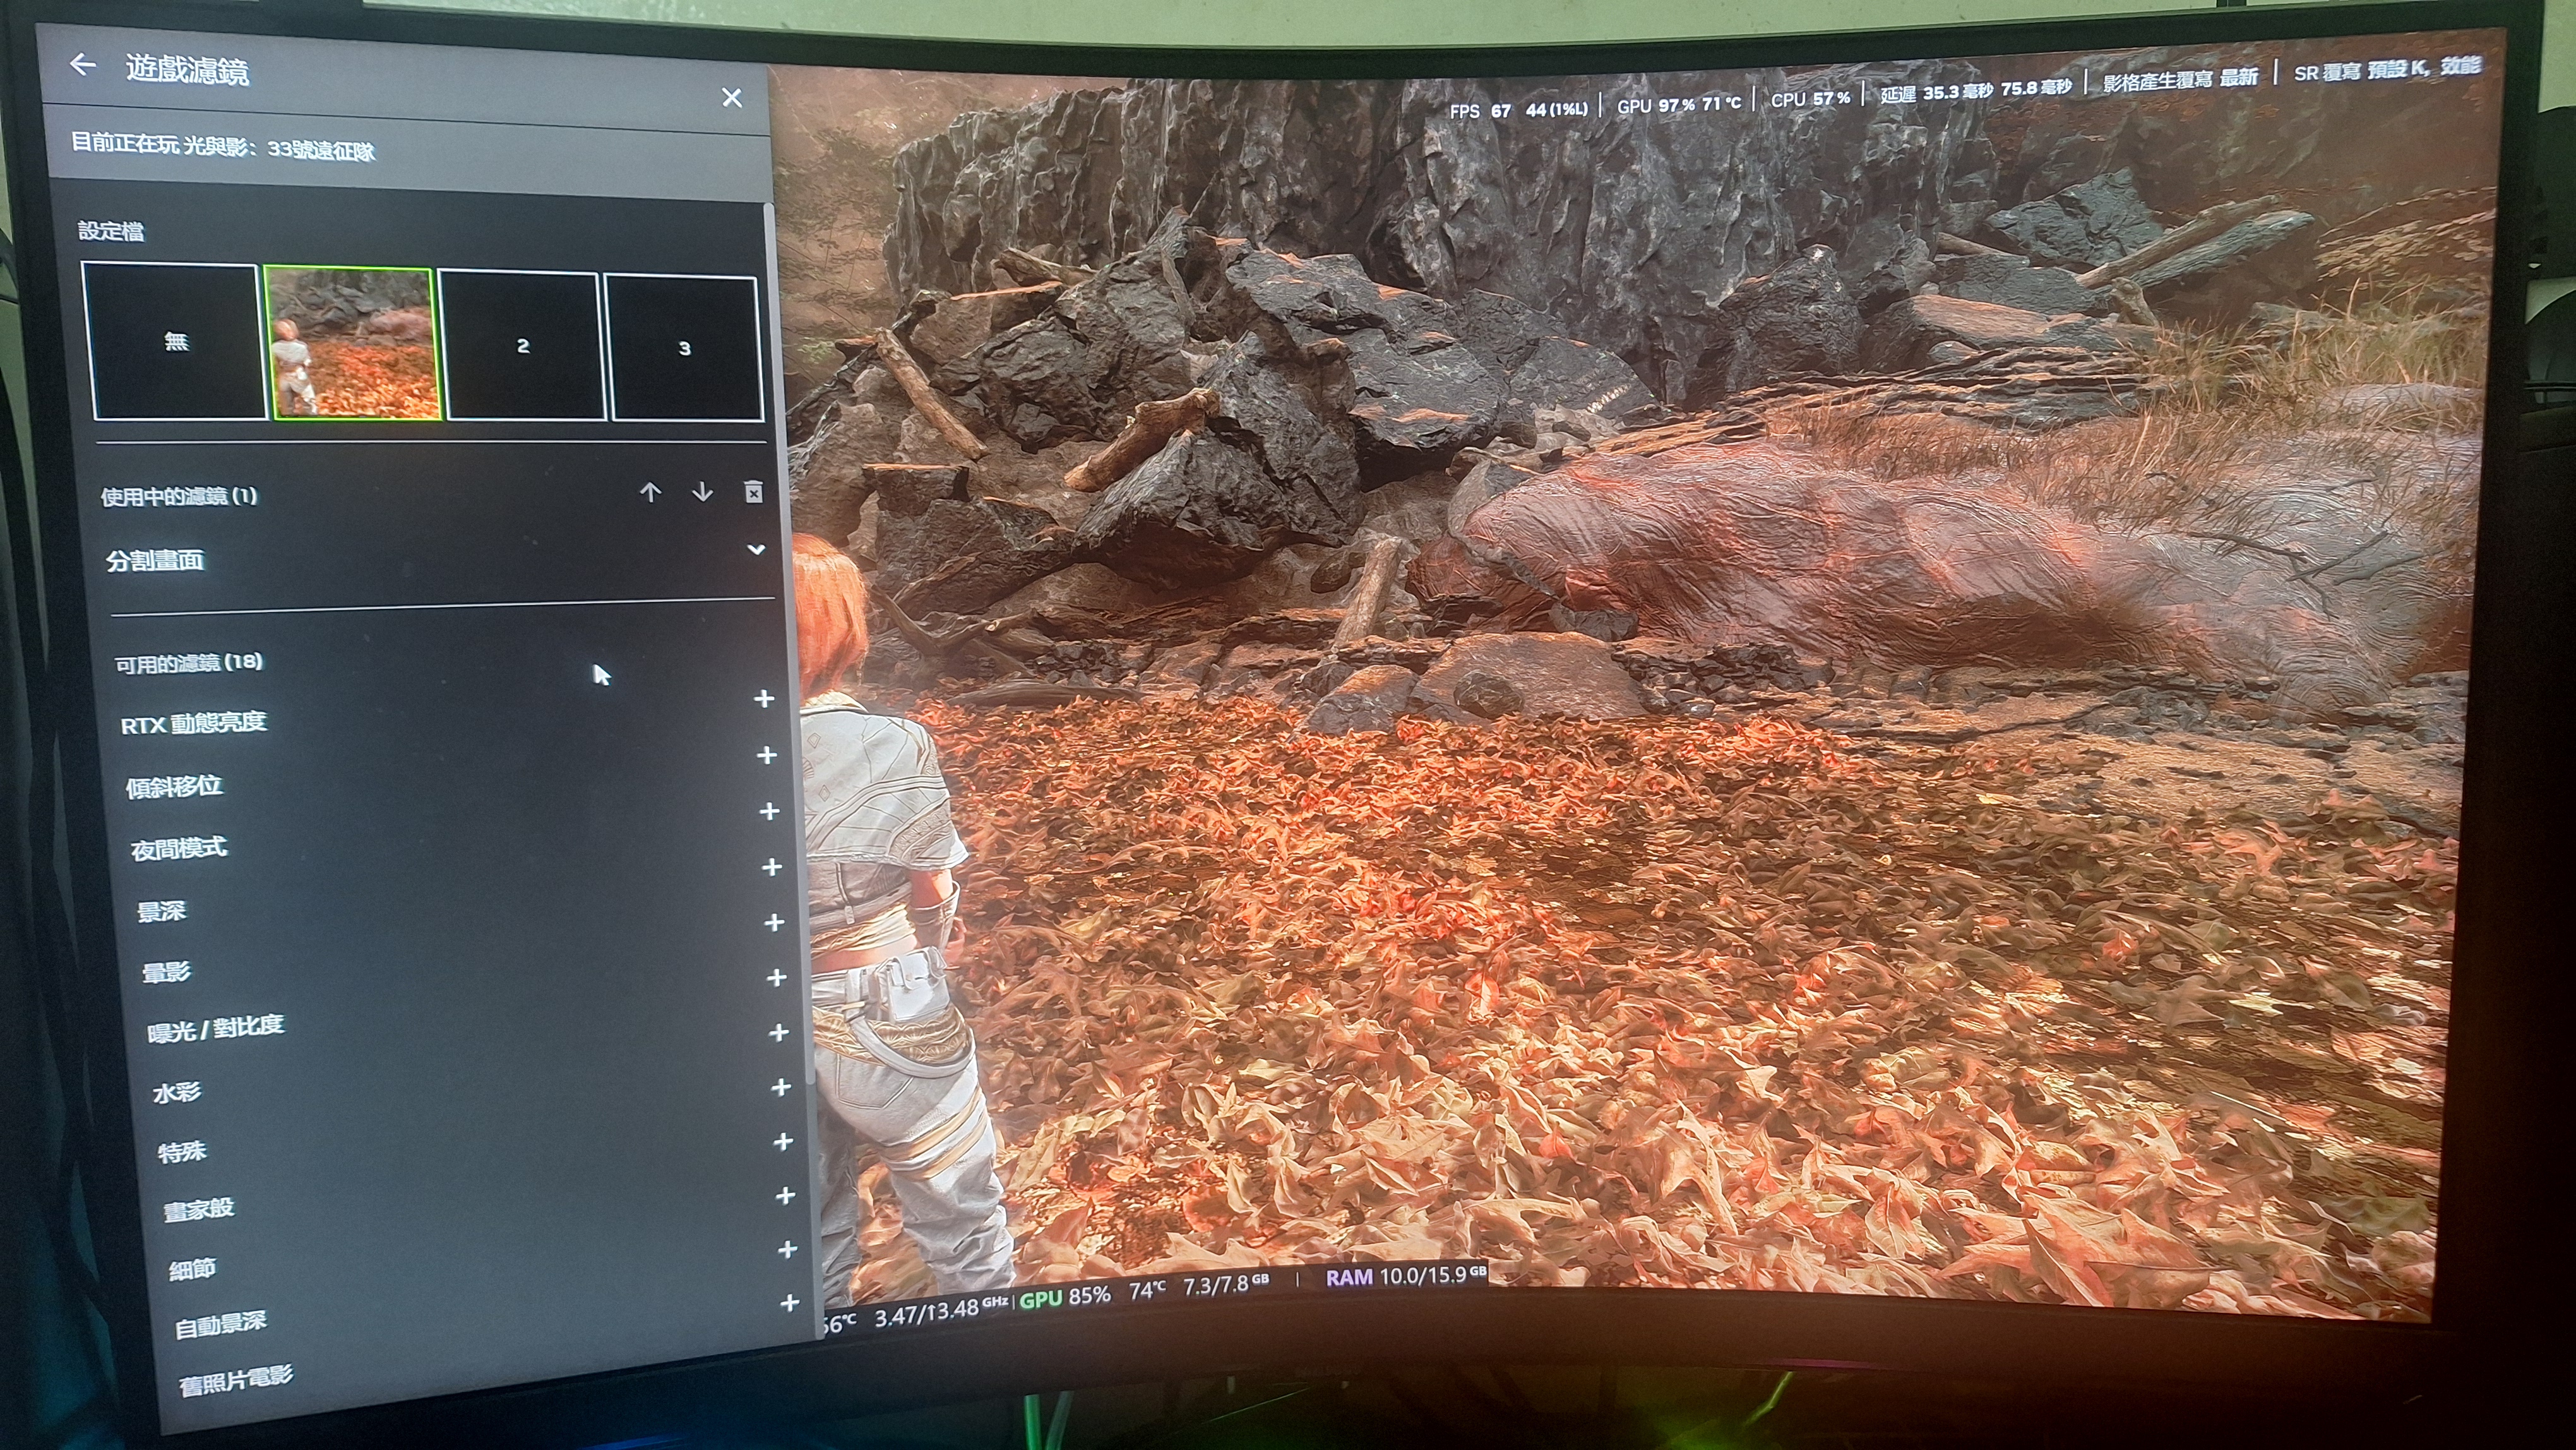The image size is (2576, 1450).
Task: Expand the 分割畫面 filter settings chevron
Action: tap(756, 549)
